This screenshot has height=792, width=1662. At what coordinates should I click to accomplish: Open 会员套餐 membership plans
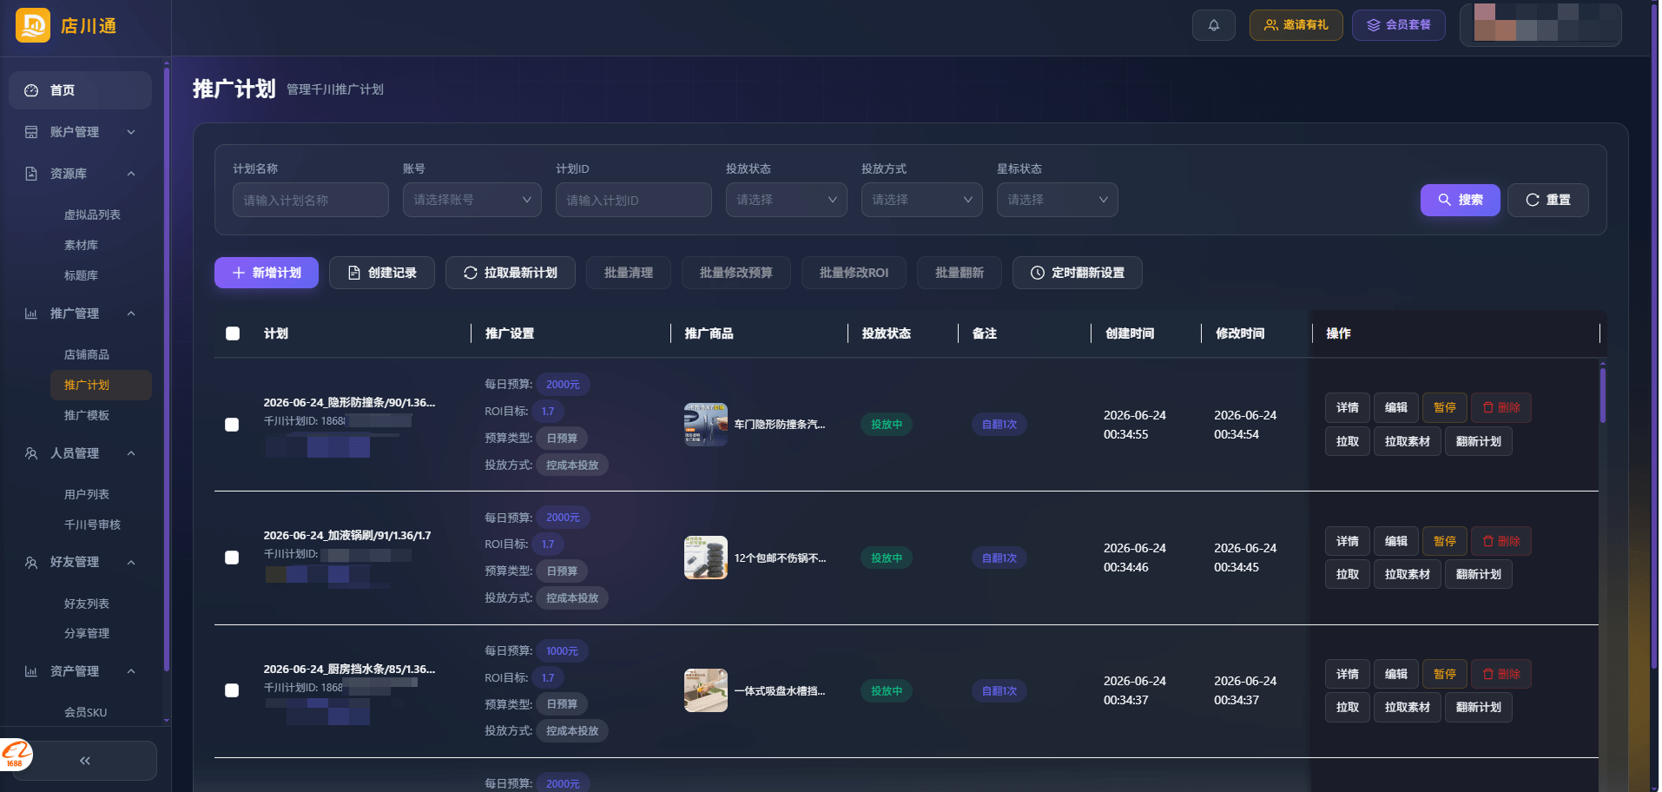(1398, 25)
